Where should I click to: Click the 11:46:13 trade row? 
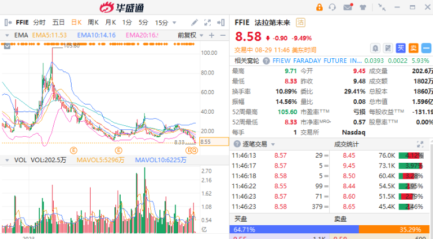coord(279,155)
